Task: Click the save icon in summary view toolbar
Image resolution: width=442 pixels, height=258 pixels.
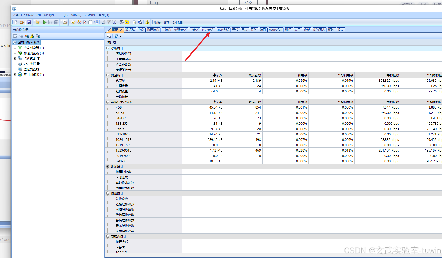Action: 109,36
